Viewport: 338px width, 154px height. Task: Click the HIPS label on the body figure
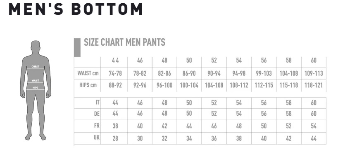point(36,88)
